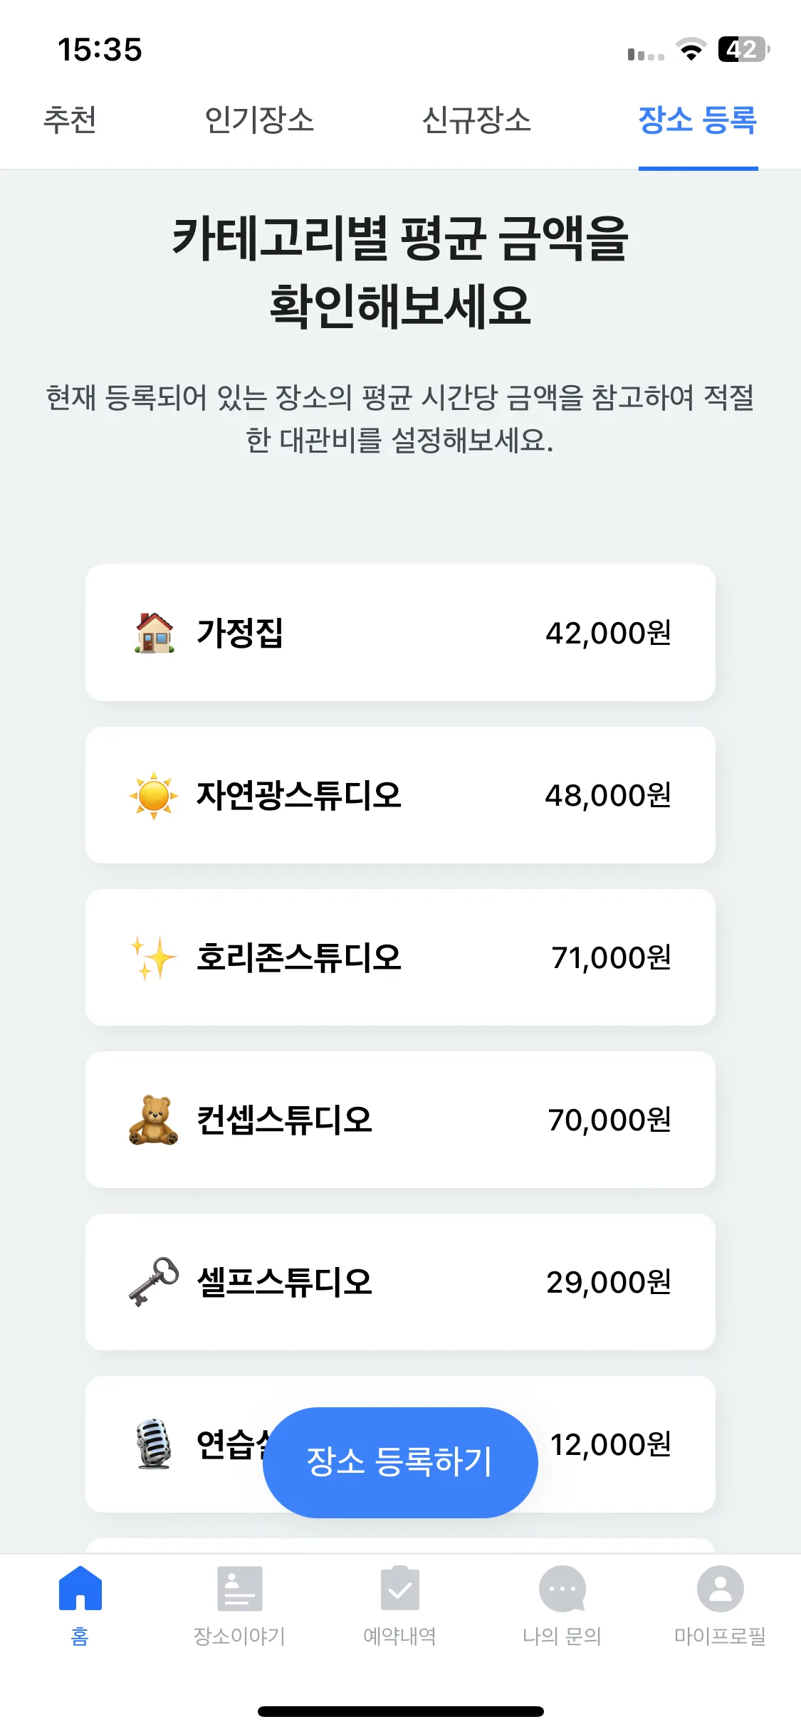Select the 가정집 42,000원 card
This screenshot has height=1734, width=801.
(x=400, y=633)
